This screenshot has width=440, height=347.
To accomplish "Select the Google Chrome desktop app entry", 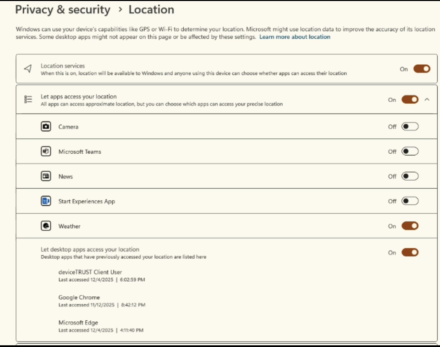I will pos(79,298).
